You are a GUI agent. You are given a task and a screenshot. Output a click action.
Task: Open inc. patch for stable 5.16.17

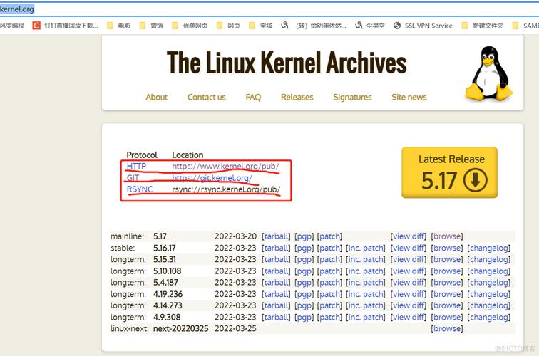[366, 248]
